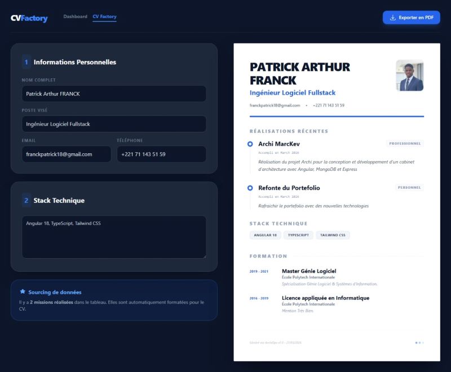Click the TYPESCRIPT tag

click(298, 235)
